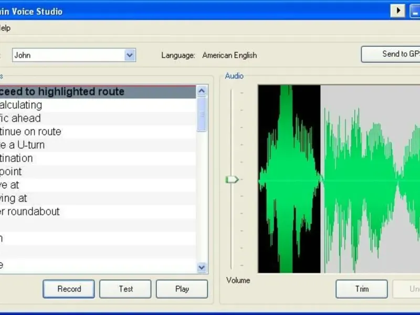420x315 pixels.
Task: Click the Record button
Action: (x=69, y=289)
